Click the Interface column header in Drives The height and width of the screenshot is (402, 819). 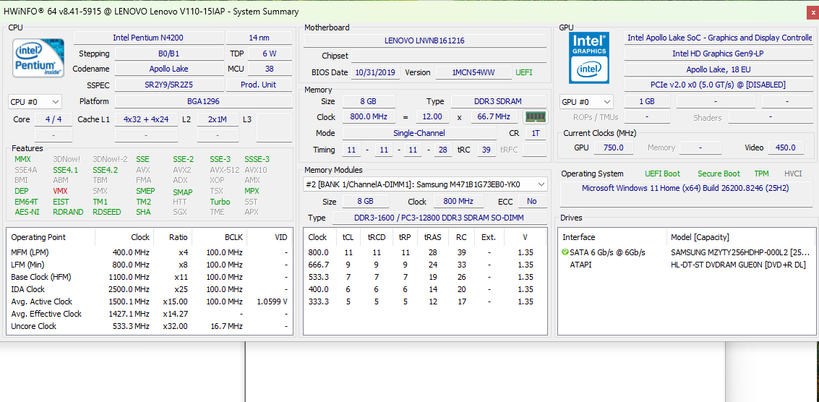612,237
